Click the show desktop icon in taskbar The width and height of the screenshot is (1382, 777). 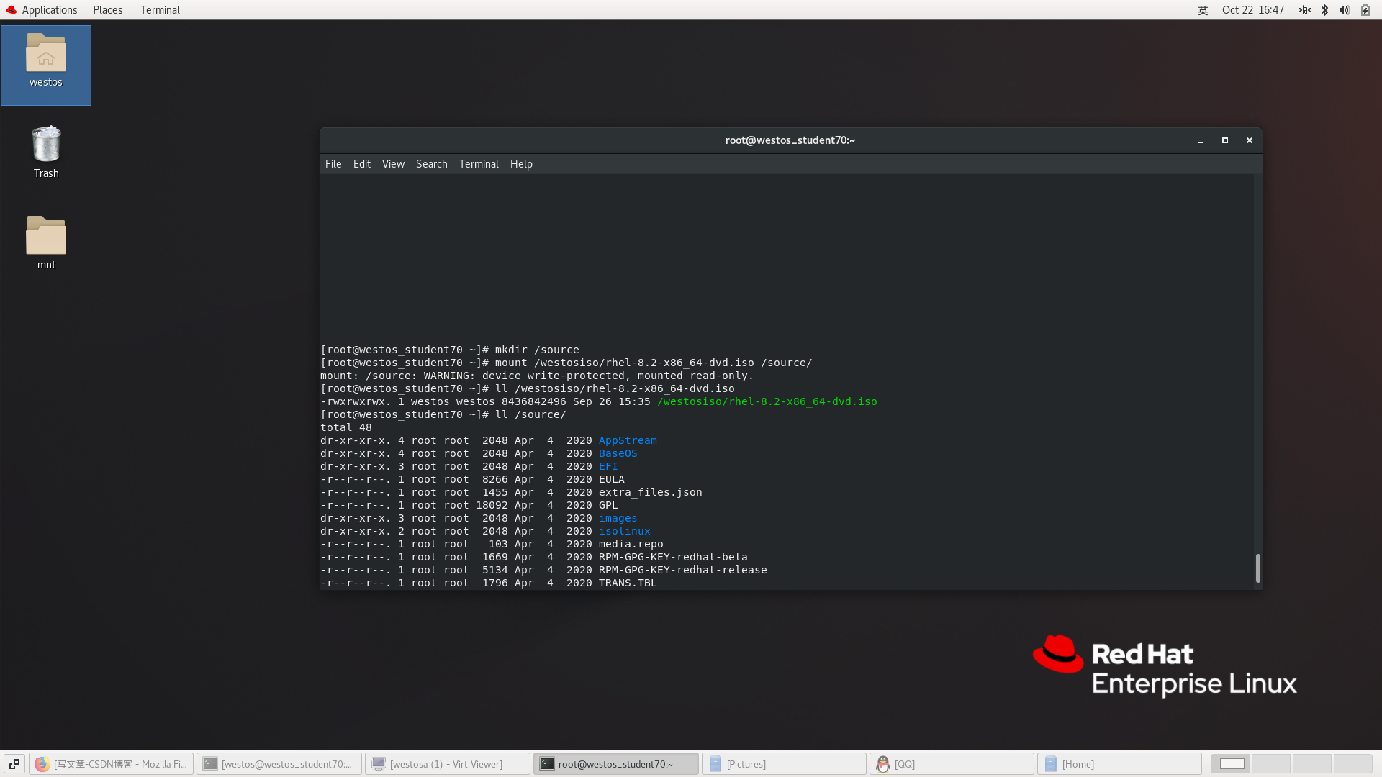pos(14,764)
